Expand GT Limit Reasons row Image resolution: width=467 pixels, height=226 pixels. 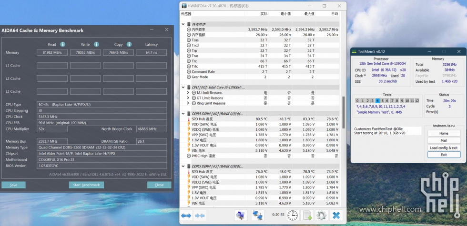click(x=188, y=98)
